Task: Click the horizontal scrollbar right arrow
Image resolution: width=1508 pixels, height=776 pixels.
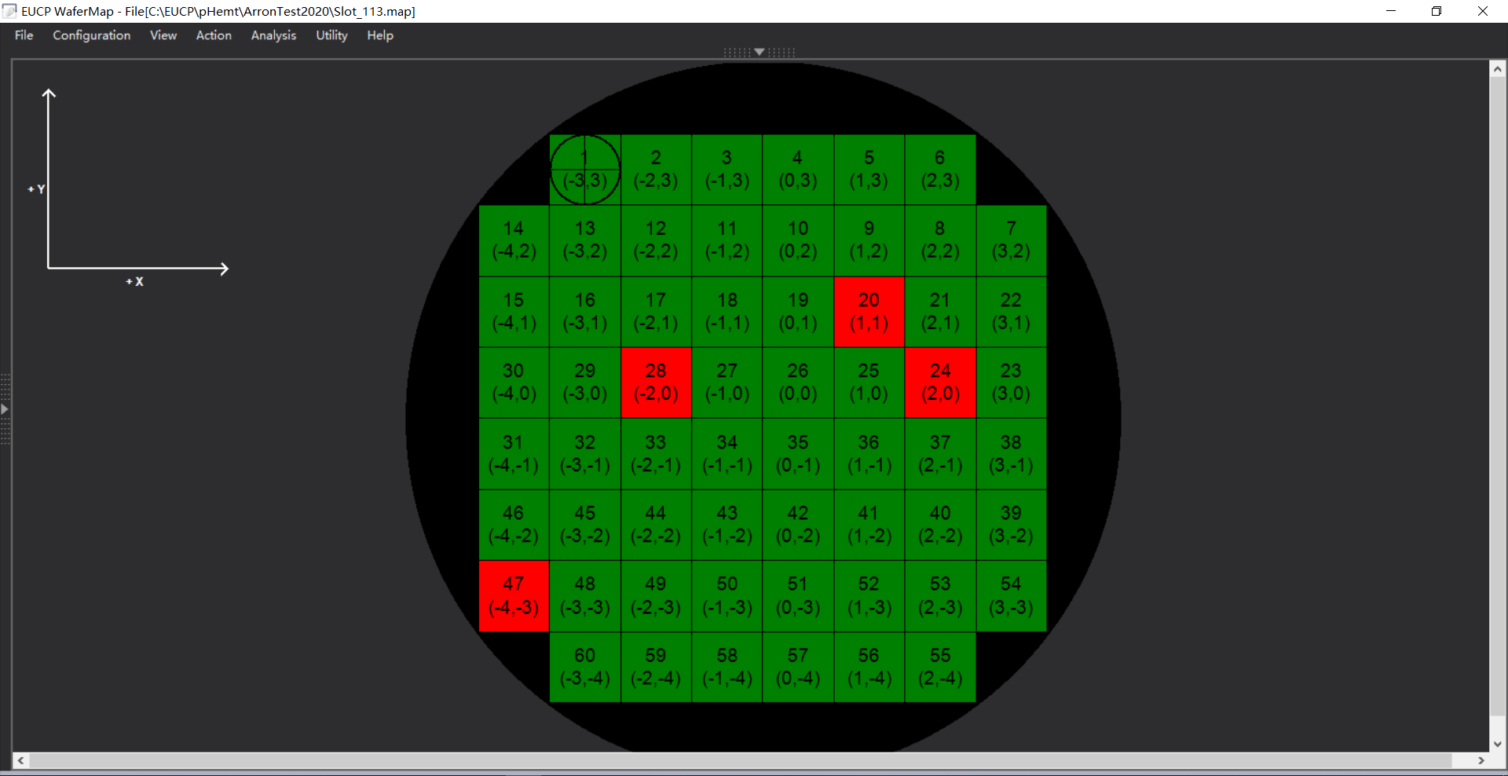Action: [1481, 760]
